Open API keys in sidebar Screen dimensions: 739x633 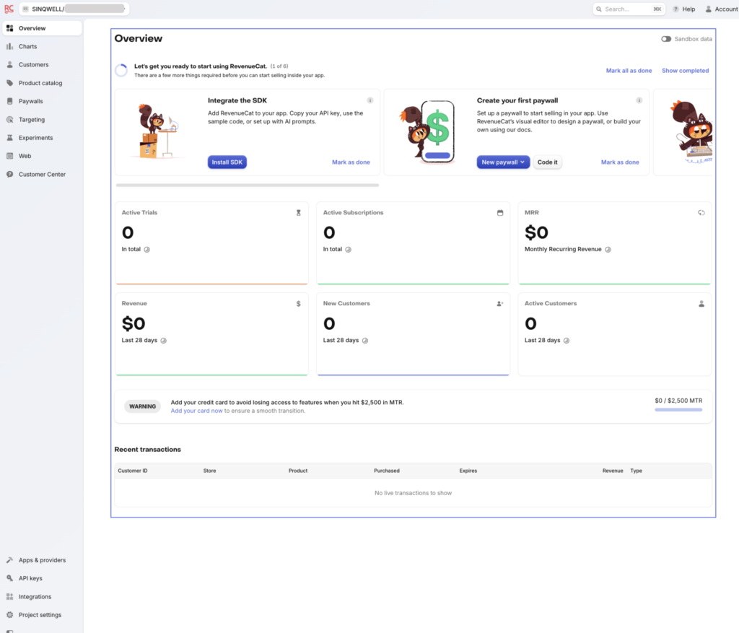pos(30,578)
